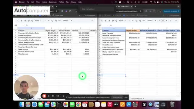Open a new tab in the right browser window

(135, 6)
